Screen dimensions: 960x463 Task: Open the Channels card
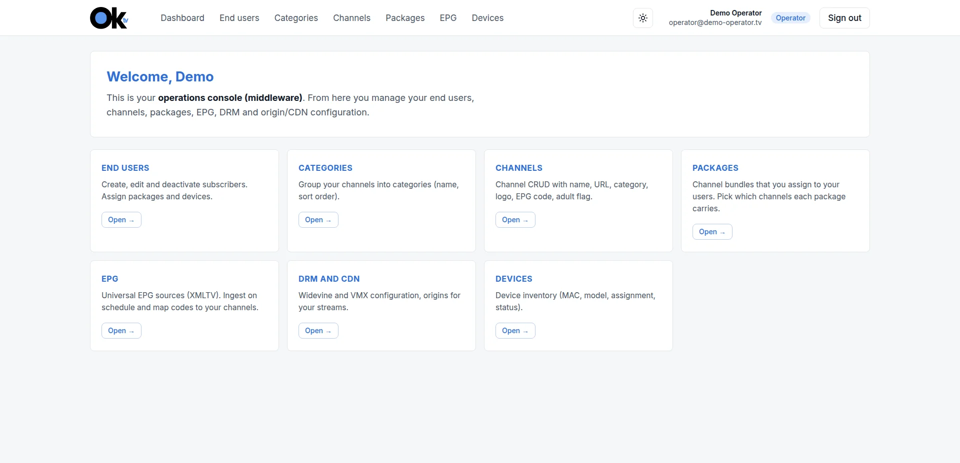(515, 220)
